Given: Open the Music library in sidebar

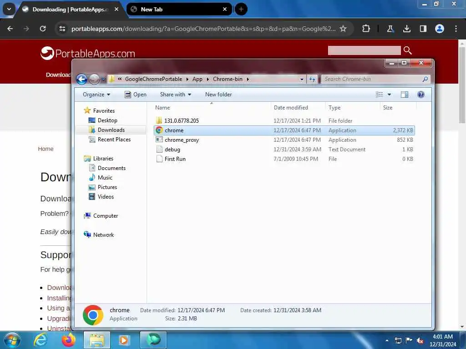Looking at the screenshot, I should click(x=105, y=178).
